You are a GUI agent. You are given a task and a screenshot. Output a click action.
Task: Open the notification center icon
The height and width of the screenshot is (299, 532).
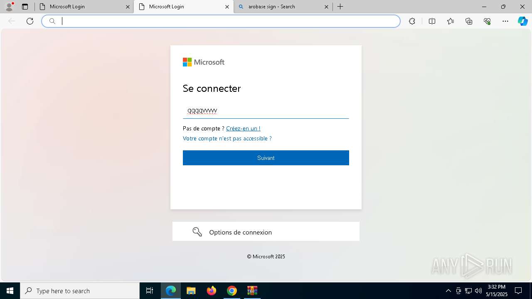(518, 291)
